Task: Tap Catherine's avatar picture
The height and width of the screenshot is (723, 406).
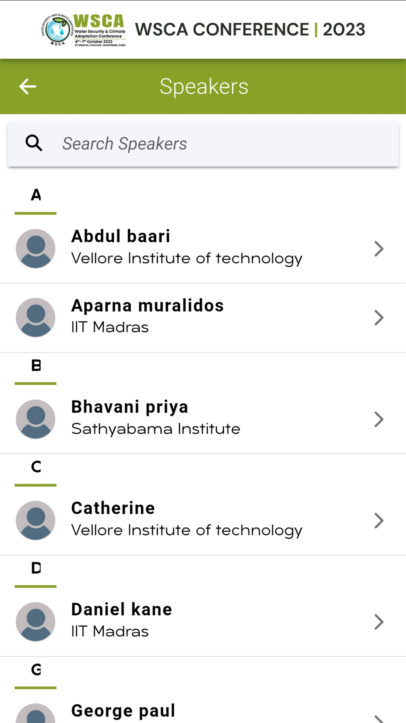Action: click(x=36, y=520)
